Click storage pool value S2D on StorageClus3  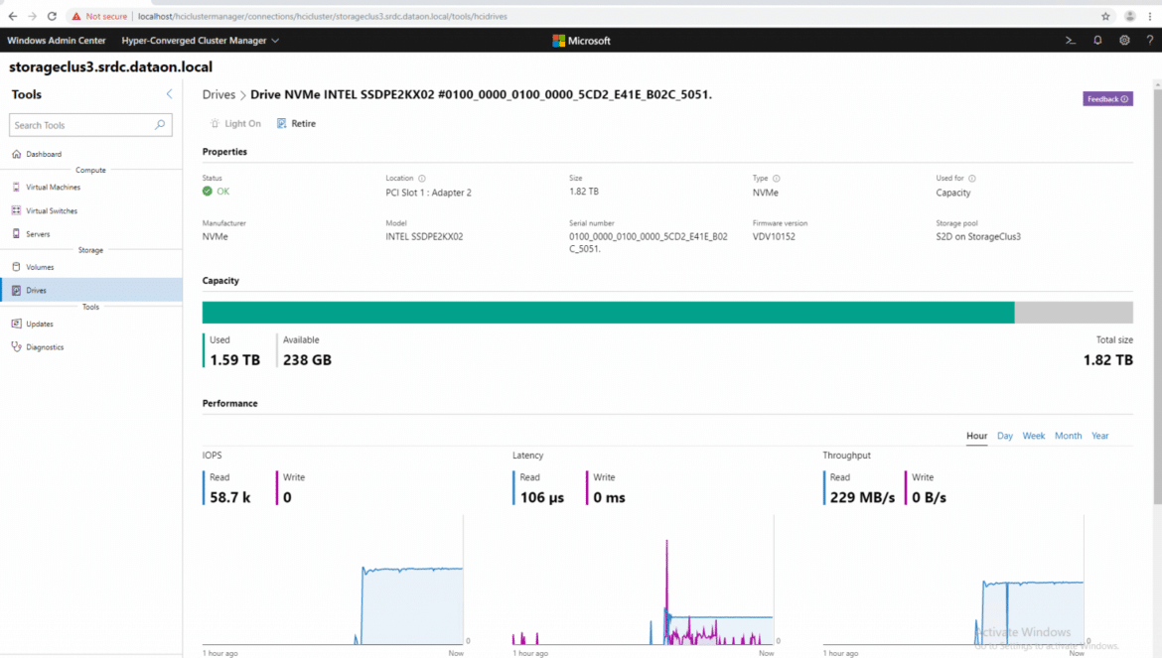tap(978, 237)
